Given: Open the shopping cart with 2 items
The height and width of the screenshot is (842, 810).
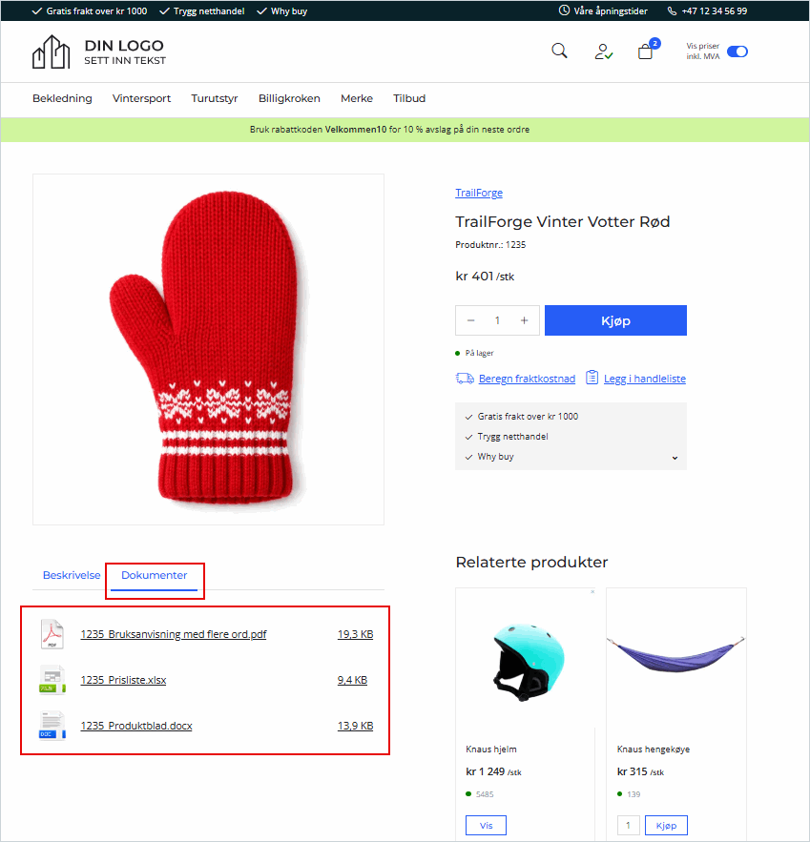Looking at the screenshot, I should coord(645,51).
